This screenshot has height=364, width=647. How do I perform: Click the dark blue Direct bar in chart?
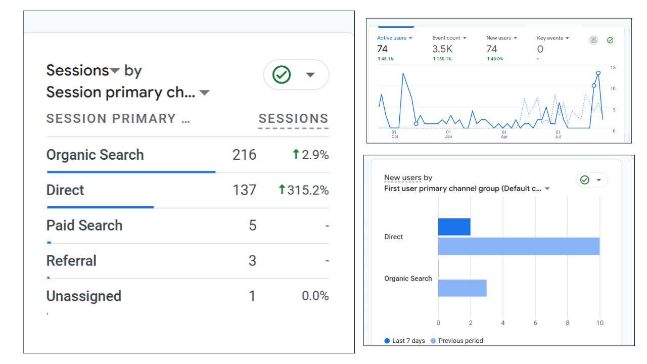point(454,227)
